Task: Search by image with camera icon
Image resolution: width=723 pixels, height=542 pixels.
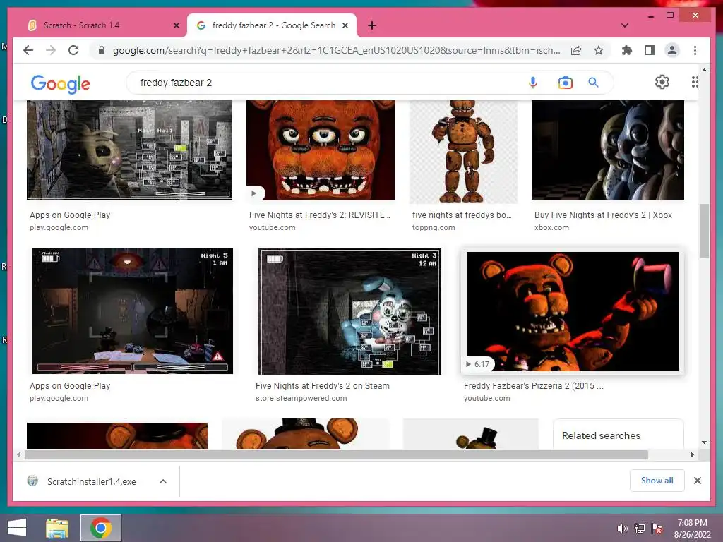Action: (565, 83)
